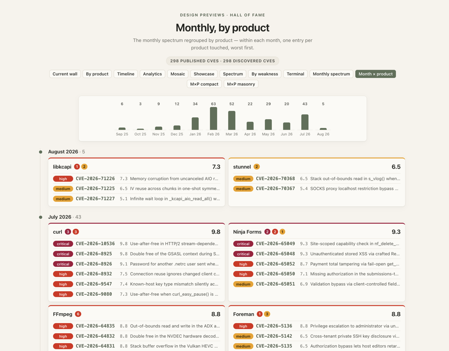Click stunnel medium-count badge 2
Screen dimensions: 449x351
pyautogui.click(x=256, y=167)
